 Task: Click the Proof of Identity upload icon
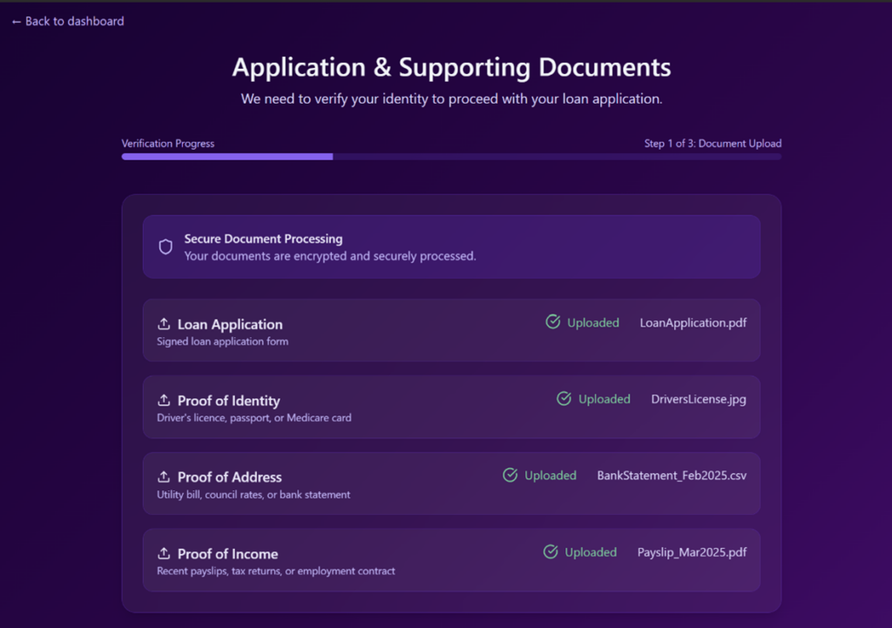coord(165,399)
